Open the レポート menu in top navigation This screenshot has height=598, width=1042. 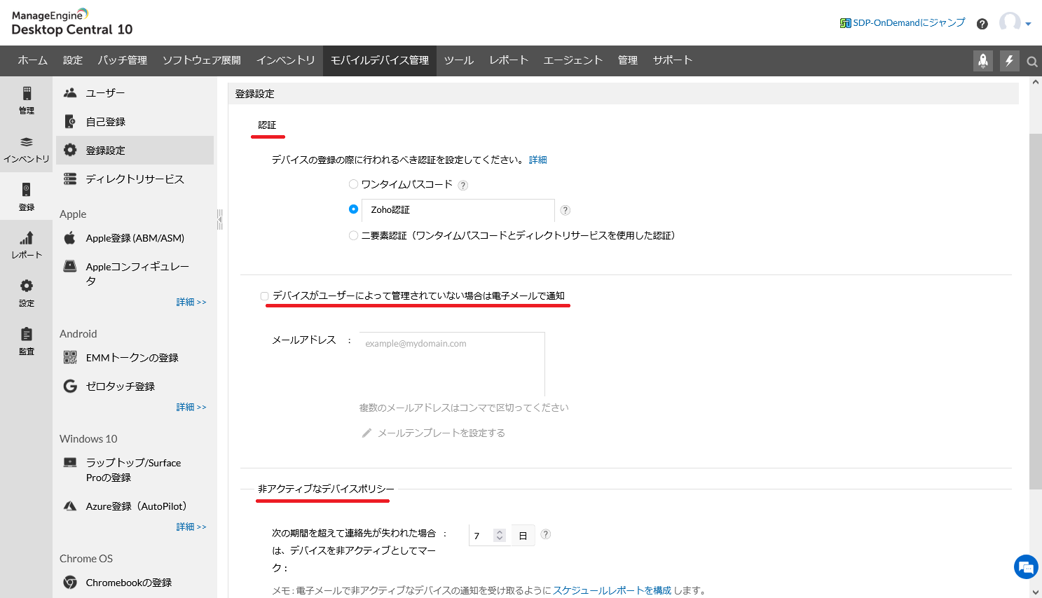coord(509,60)
